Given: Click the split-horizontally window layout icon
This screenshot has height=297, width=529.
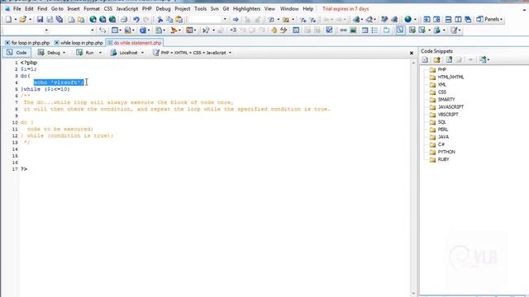Looking at the screenshot, I should tap(448, 20).
